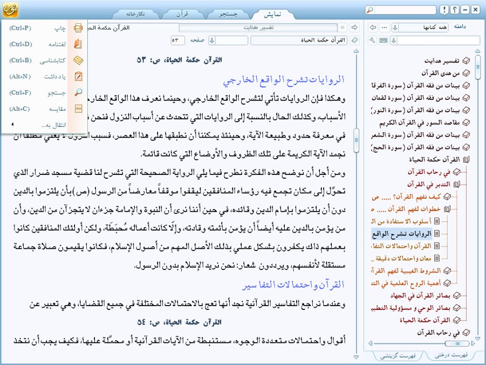The height and width of the screenshot is (365, 486).
Task: Jump to blue heading الروايات تشرح الواقع الخارجي
Action: pyautogui.click(x=284, y=79)
